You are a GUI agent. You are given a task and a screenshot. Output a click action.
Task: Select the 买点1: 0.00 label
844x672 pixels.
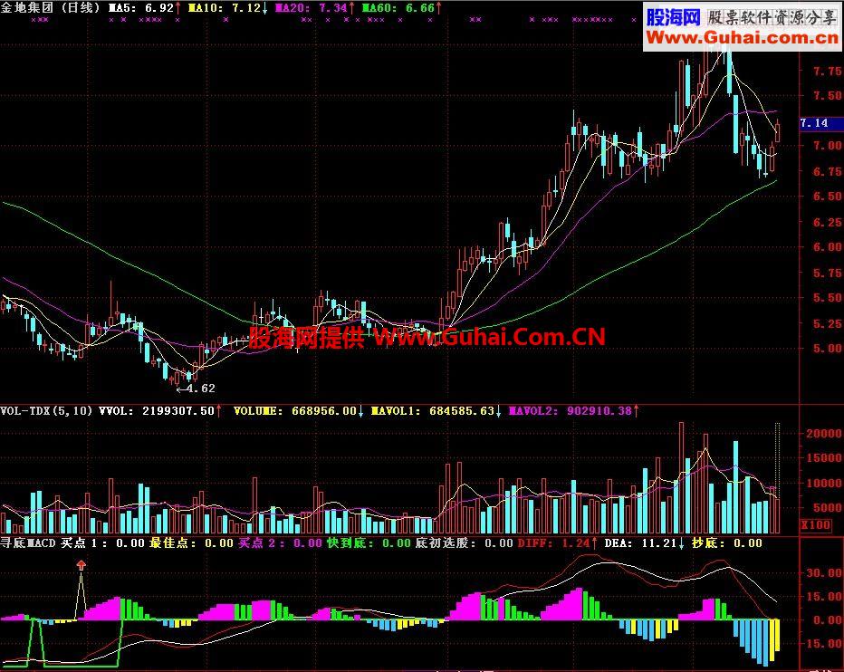102,542
